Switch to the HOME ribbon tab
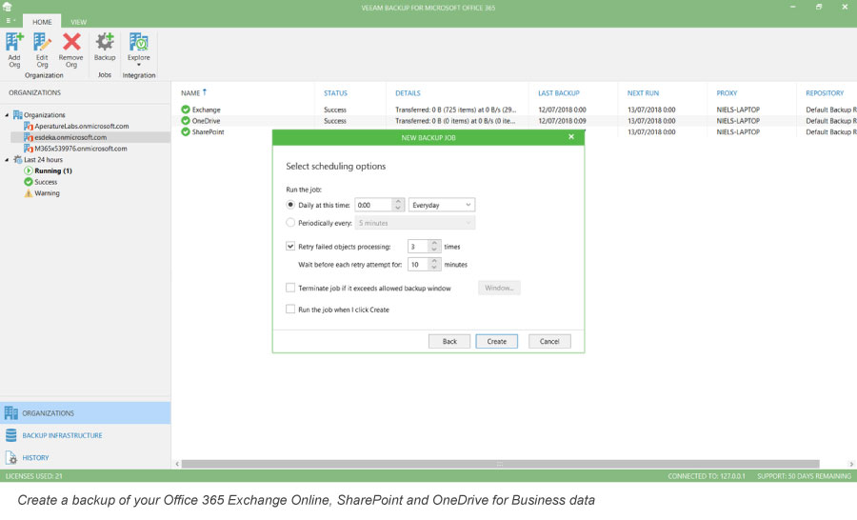The width and height of the screenshot is (857, 520). tap(42, 22)
